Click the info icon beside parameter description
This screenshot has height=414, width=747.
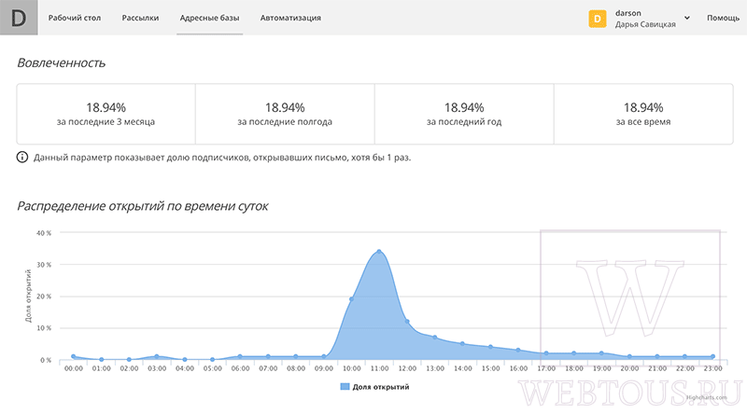coord(22,157)
